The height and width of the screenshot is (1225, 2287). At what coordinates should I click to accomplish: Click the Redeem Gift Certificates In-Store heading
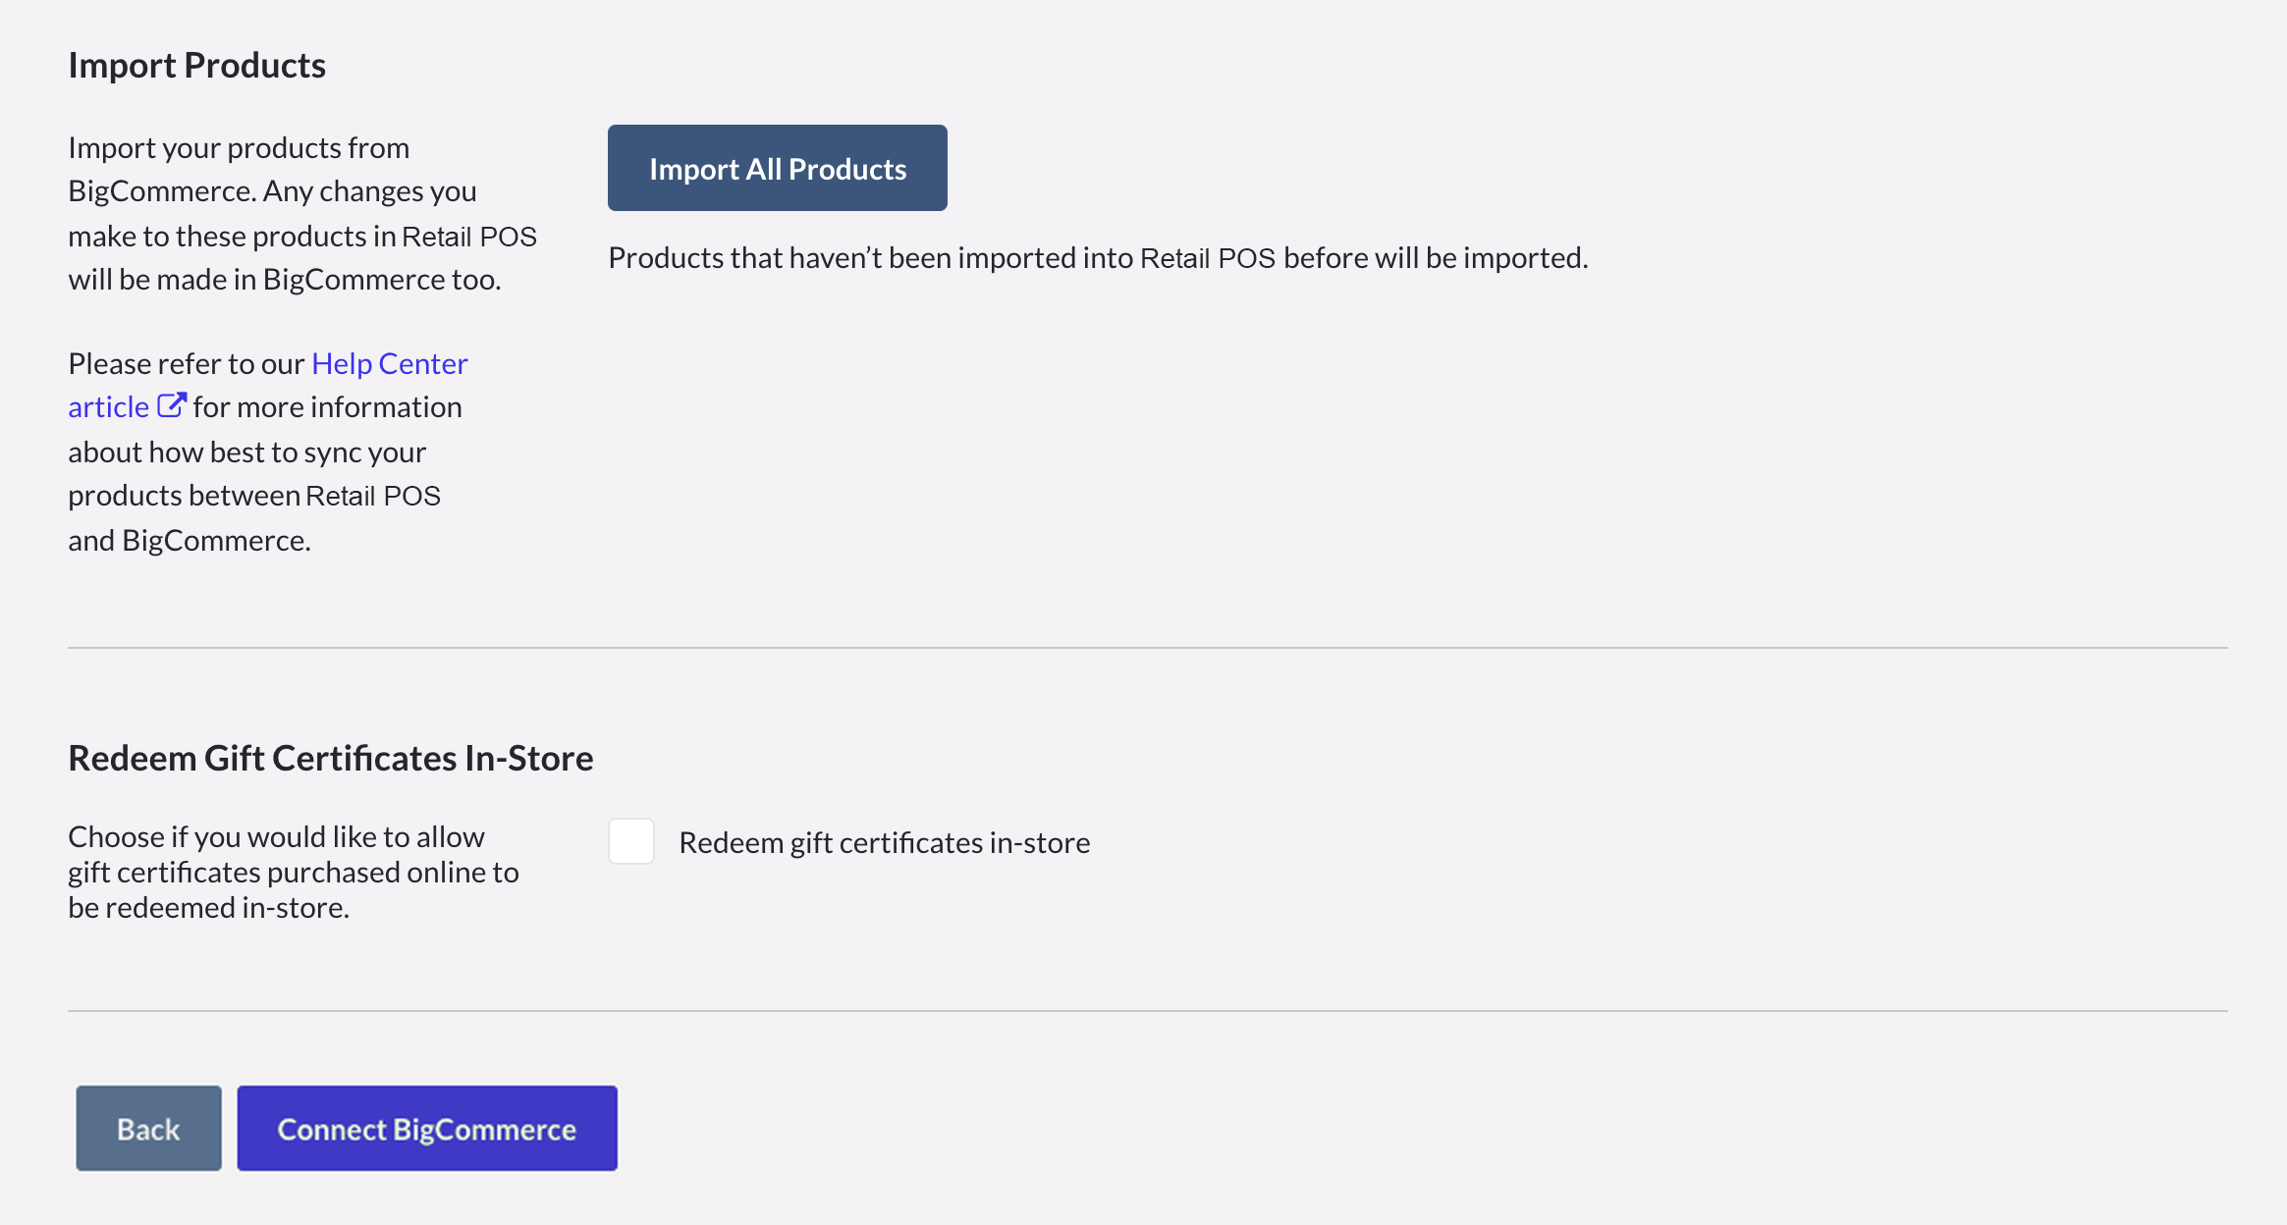330,759
